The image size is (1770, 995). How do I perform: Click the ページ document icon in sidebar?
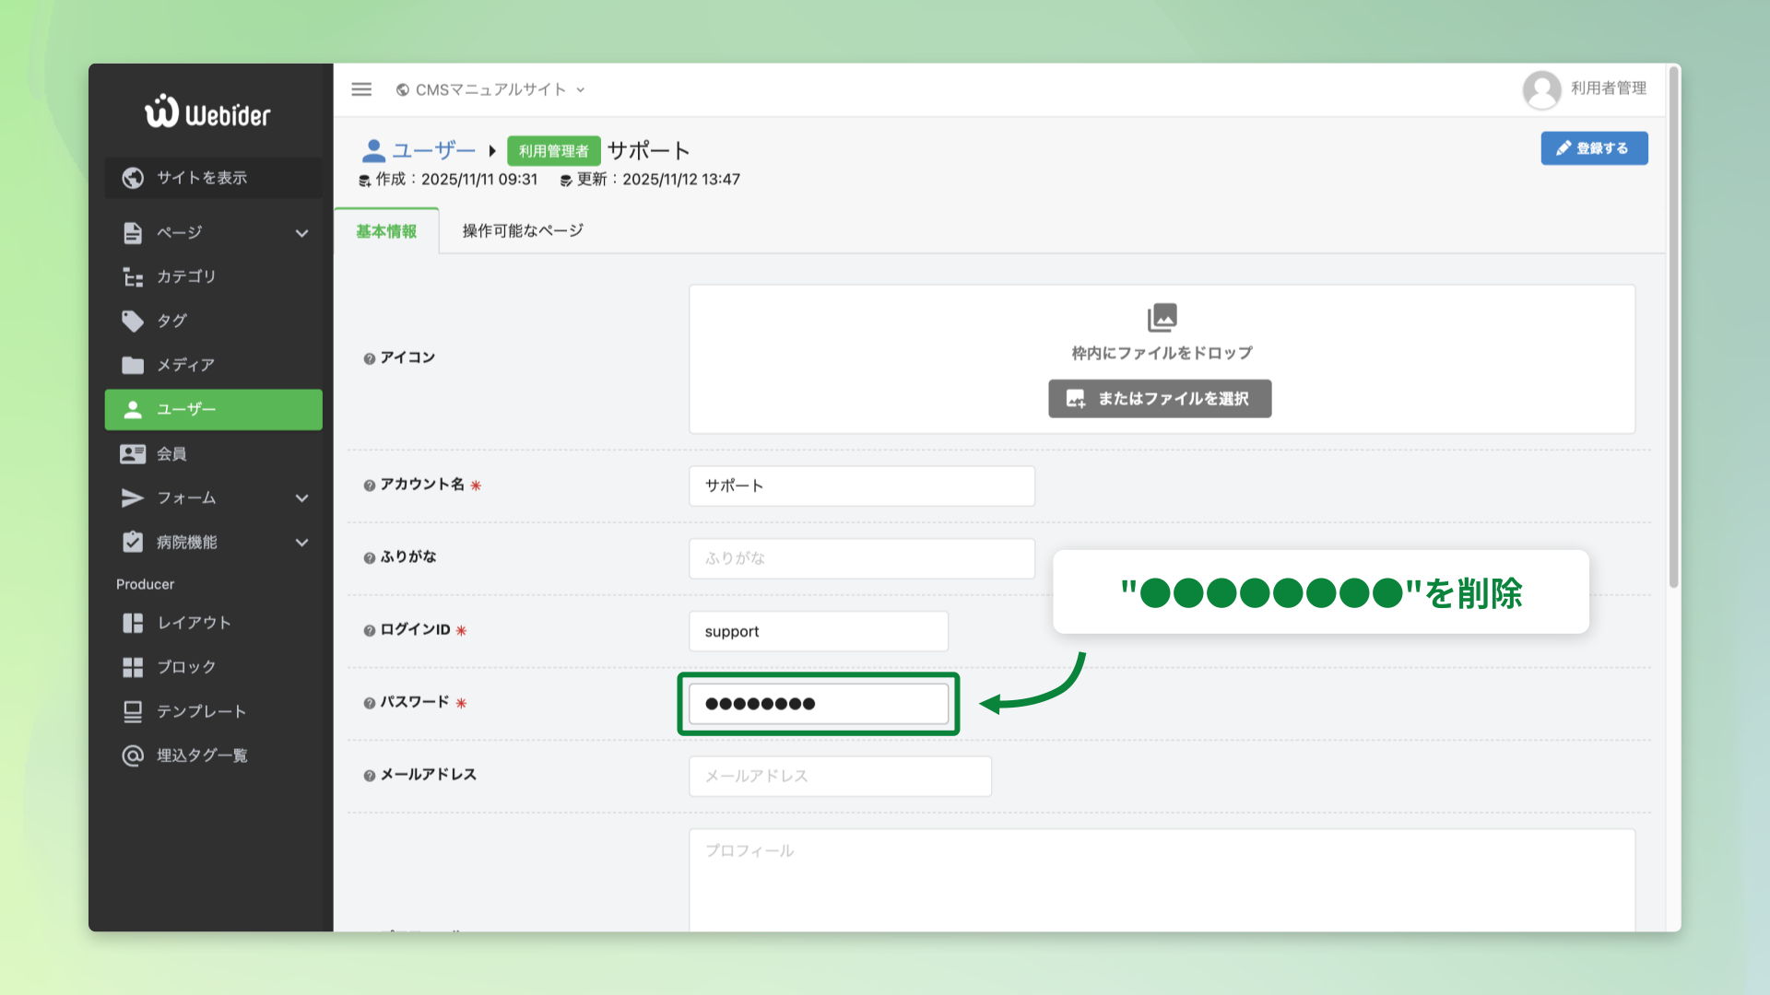pyautogui.click(x=133, y=233)
